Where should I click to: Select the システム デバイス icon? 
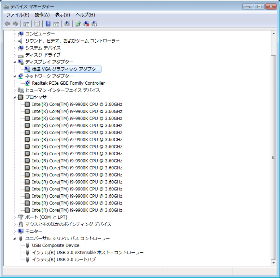[x=21, y=48]
